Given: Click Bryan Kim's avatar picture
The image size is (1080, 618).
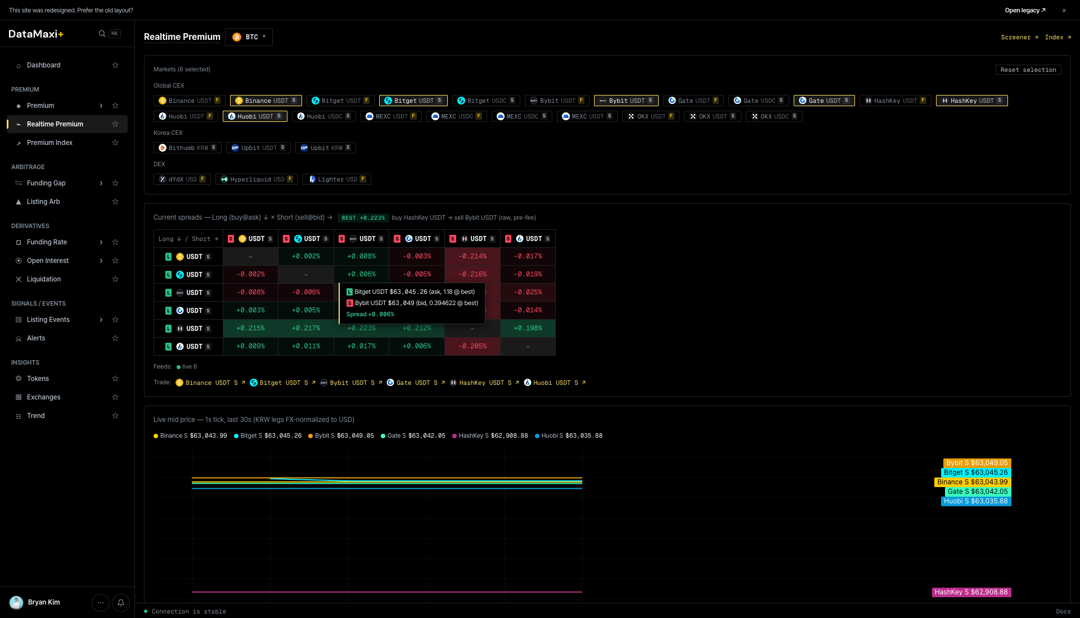Looking at the screenshot, I should [x=16, y=603].
